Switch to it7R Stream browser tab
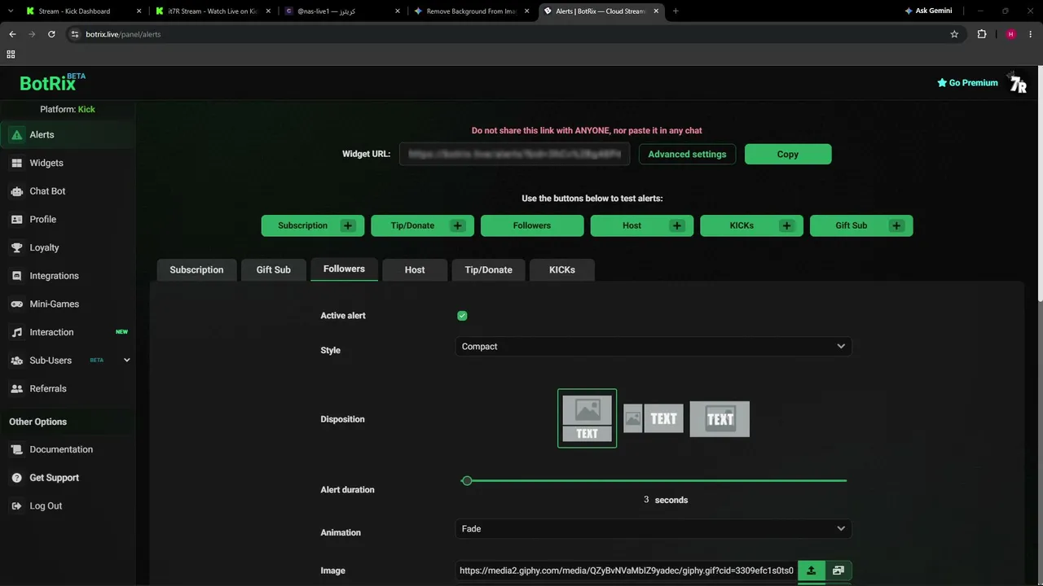This screenshot has height=586, width=1043. click(x=213, y=11)
